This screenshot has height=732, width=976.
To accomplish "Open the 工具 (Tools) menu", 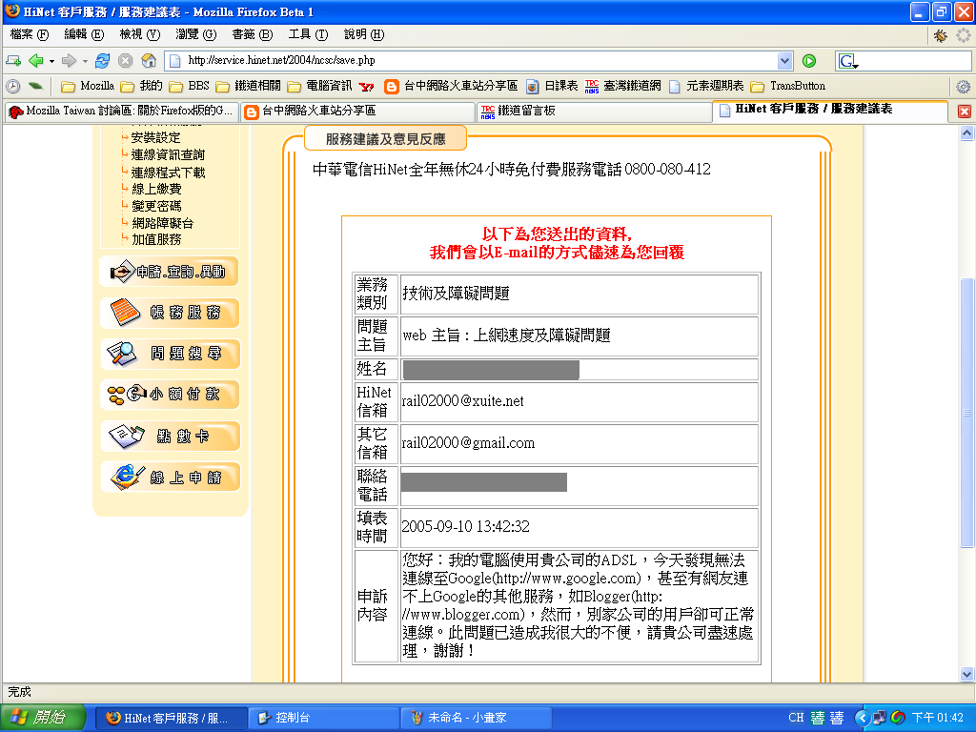I will (307, 34).
